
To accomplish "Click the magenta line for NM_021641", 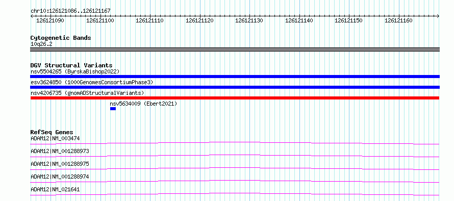I will [x=235, y=194].
